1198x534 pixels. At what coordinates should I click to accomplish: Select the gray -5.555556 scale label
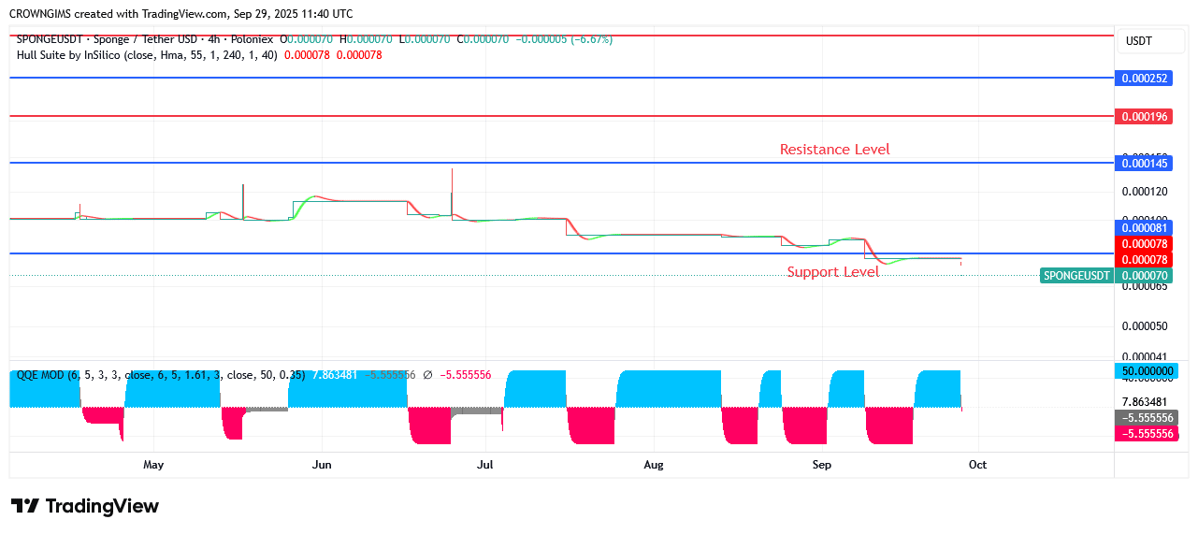click(1145, 418)
